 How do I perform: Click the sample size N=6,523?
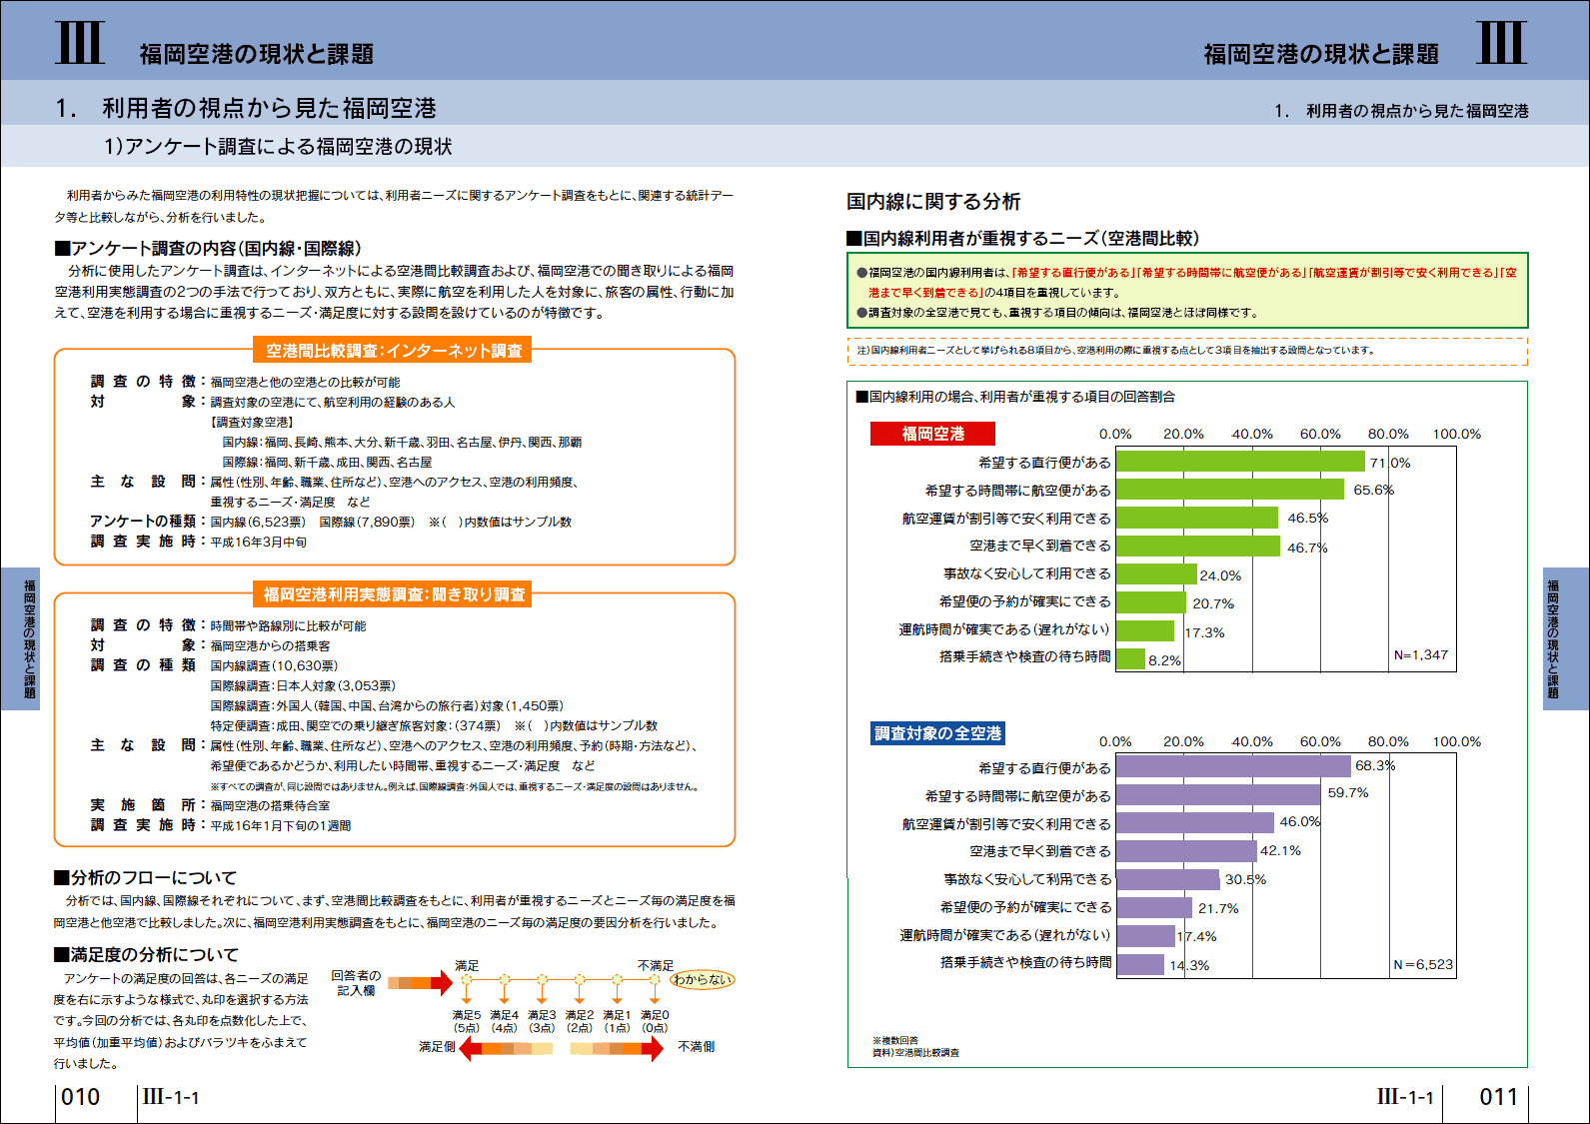tap(1423, 964)
